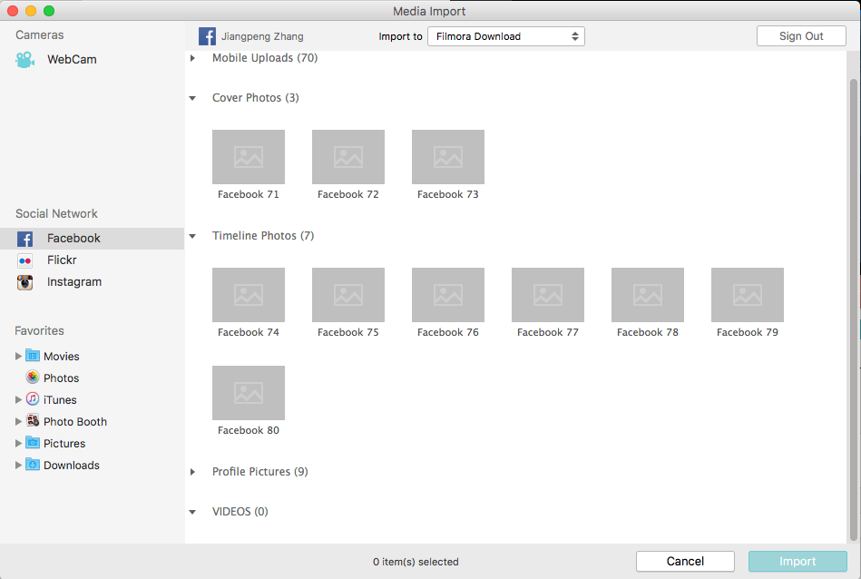
Task: Click the iTunes music icon
Action: point(33,399)
